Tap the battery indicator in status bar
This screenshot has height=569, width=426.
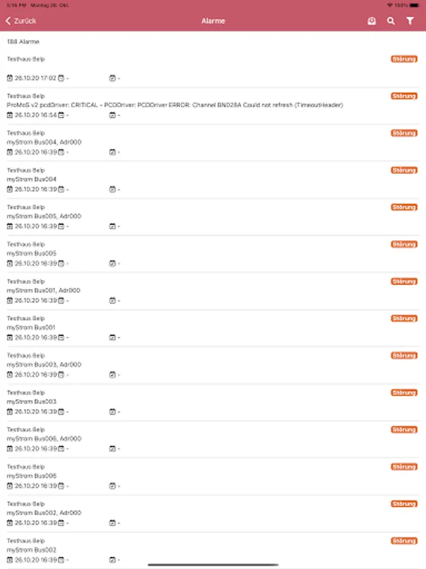(x=410, y=4)
